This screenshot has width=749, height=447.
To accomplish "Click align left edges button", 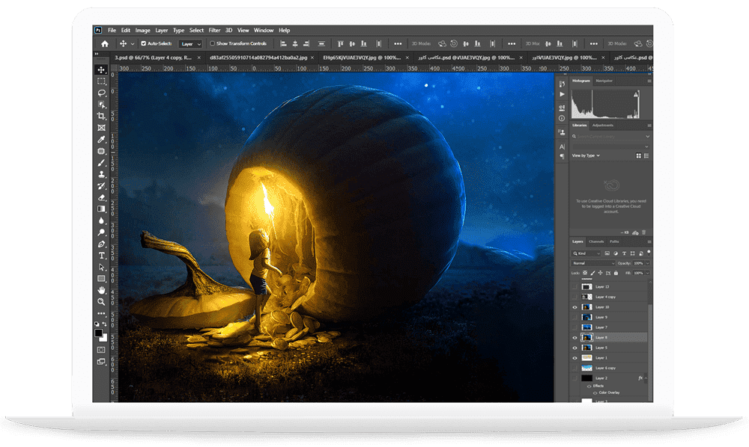I will pos(283,44).
